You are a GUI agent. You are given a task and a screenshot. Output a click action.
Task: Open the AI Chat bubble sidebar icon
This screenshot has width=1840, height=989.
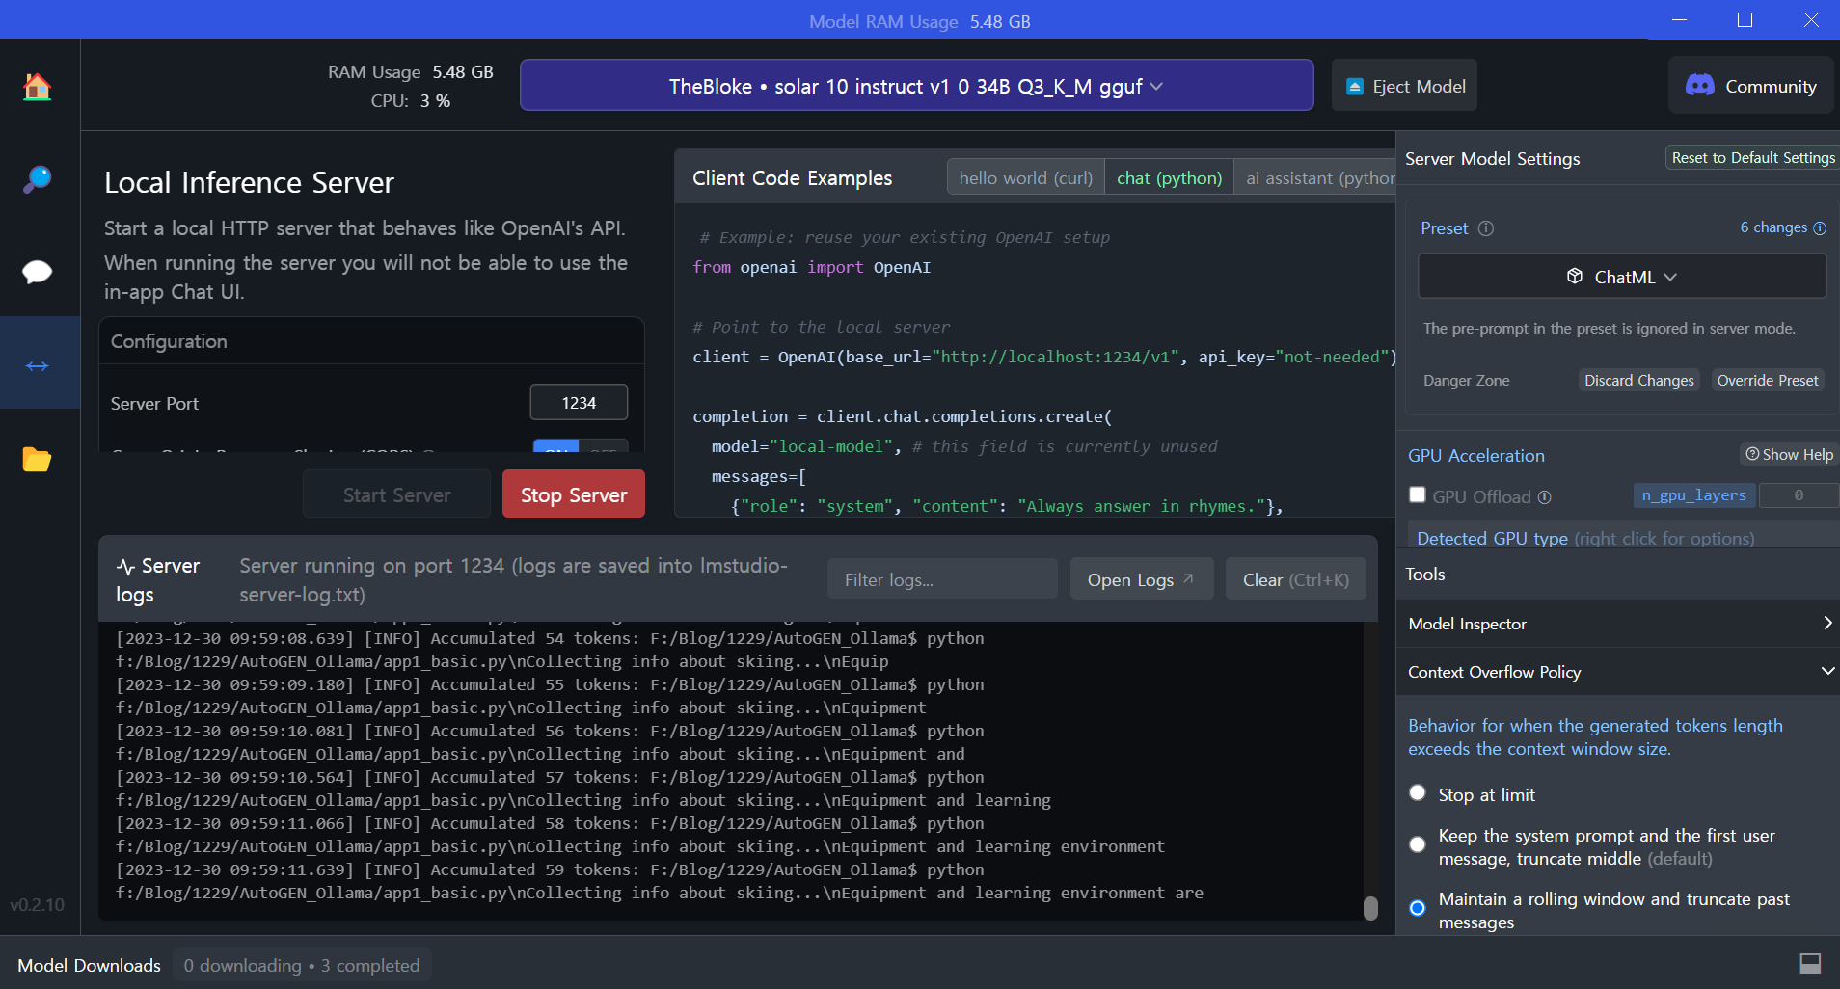37,272
